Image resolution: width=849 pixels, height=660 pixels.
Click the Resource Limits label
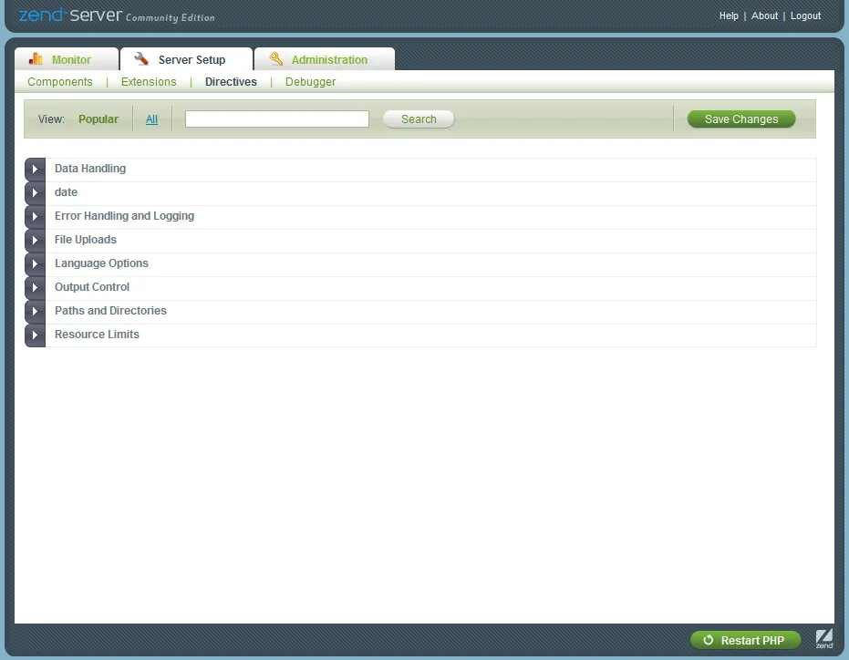(x=97, y=335)
